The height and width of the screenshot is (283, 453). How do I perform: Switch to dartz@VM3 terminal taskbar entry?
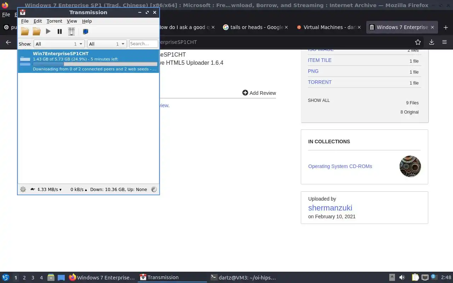tap(243, 278)
